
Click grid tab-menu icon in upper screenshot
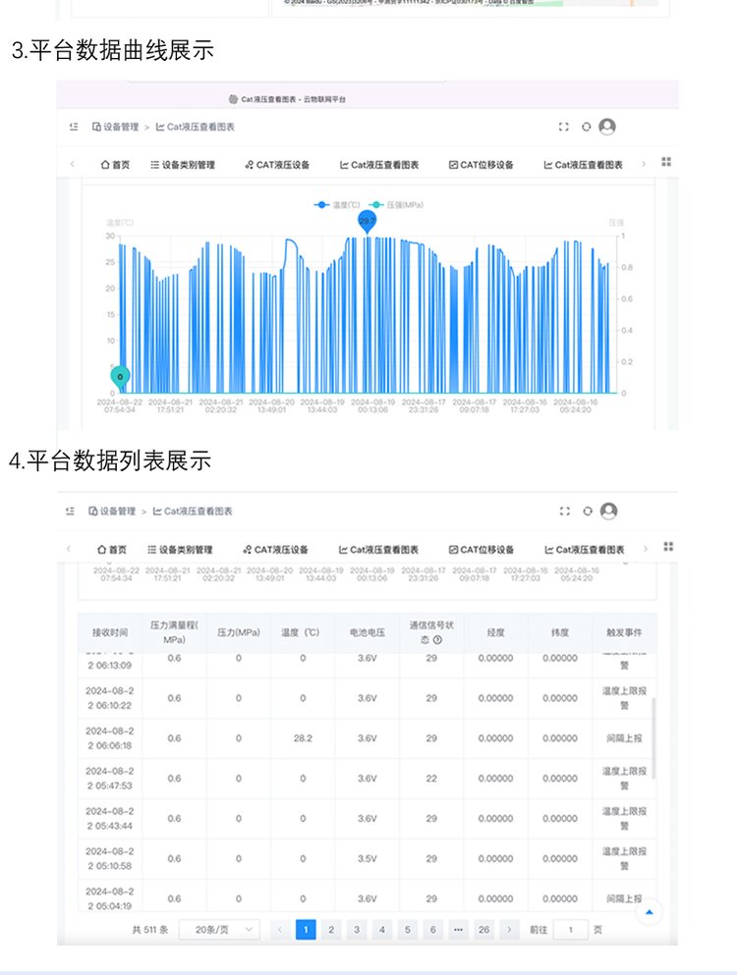(667, 162)
